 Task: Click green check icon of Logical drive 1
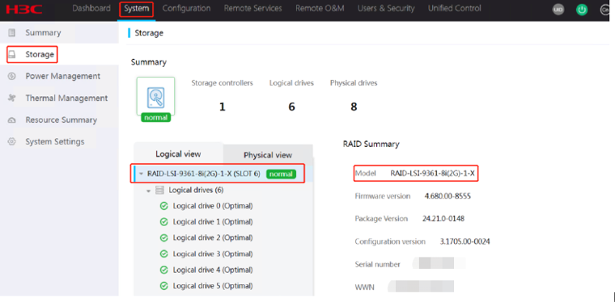164,222
